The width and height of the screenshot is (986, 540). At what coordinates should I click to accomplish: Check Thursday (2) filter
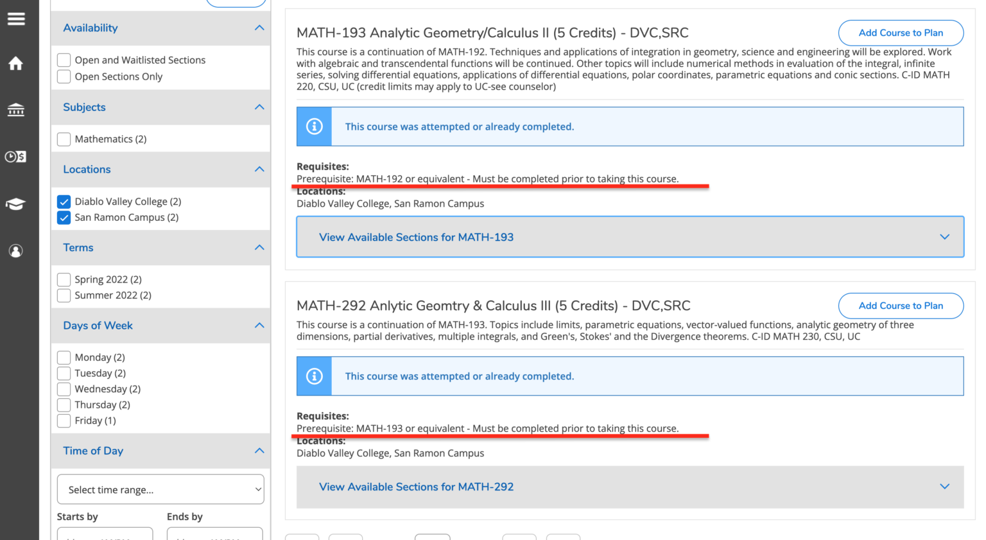(x=64, y=405)
